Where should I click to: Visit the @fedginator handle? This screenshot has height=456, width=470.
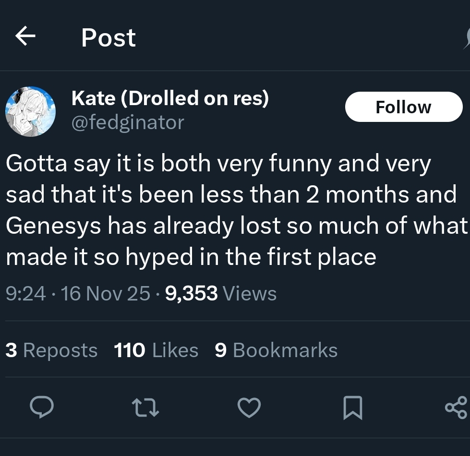(x=128, y=123)
